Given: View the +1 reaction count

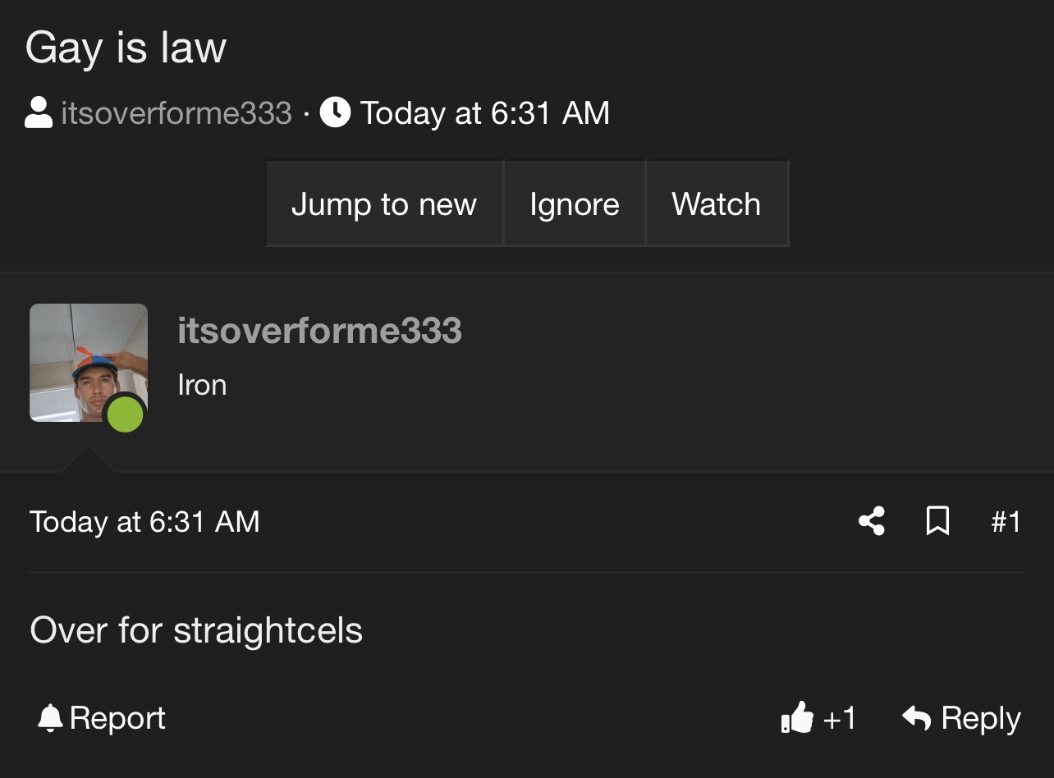Looking at the screenshot, I should [x=839, y=718].
